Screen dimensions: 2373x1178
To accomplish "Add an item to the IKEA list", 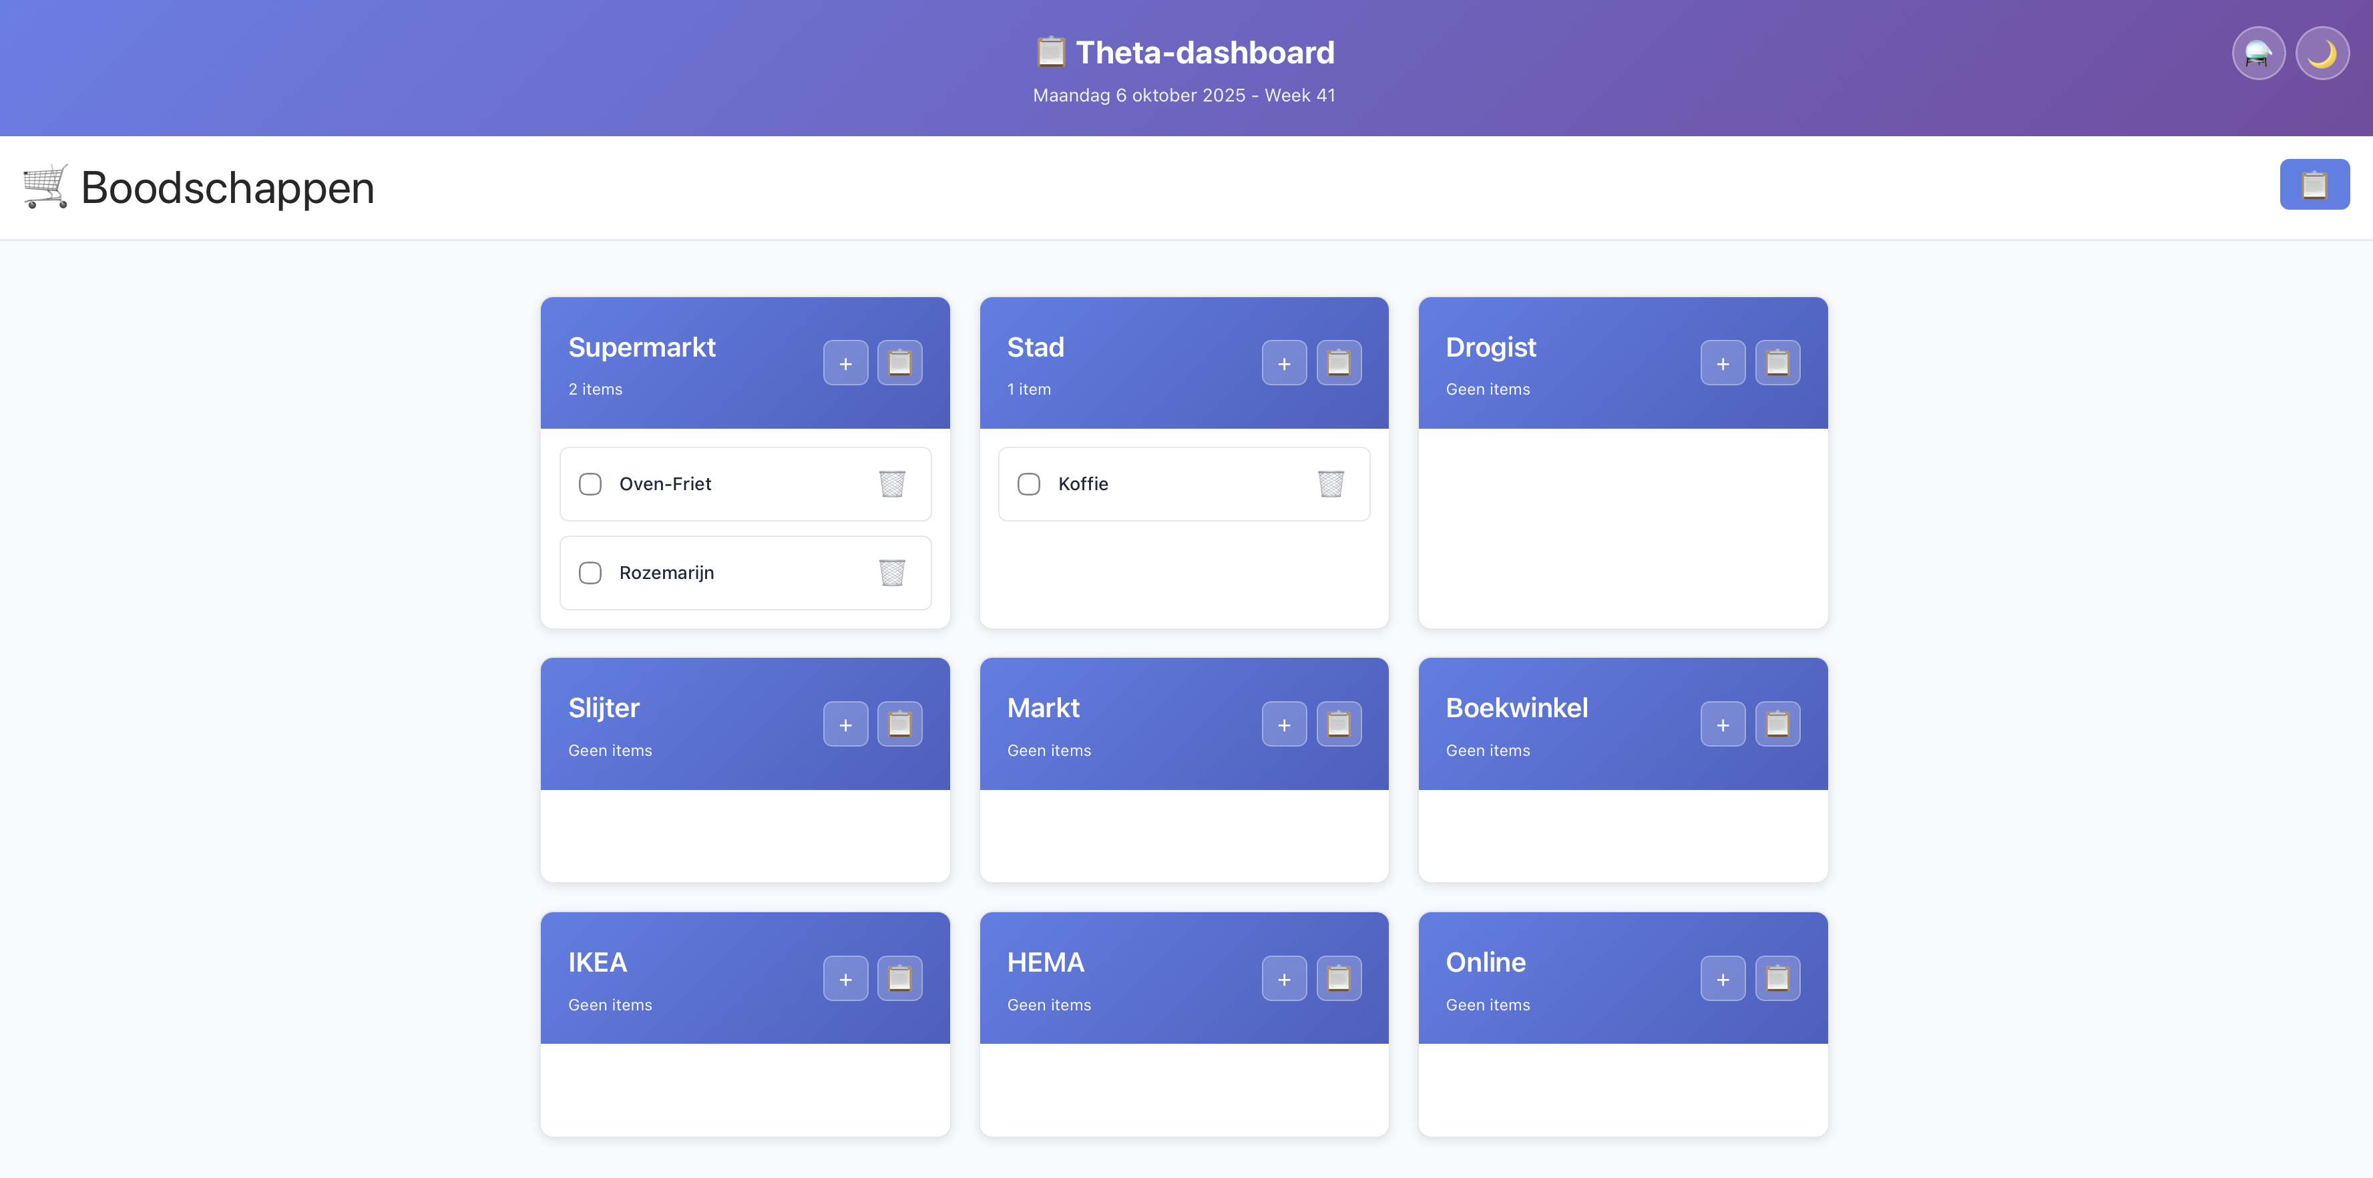I will [x=845, y=978].
